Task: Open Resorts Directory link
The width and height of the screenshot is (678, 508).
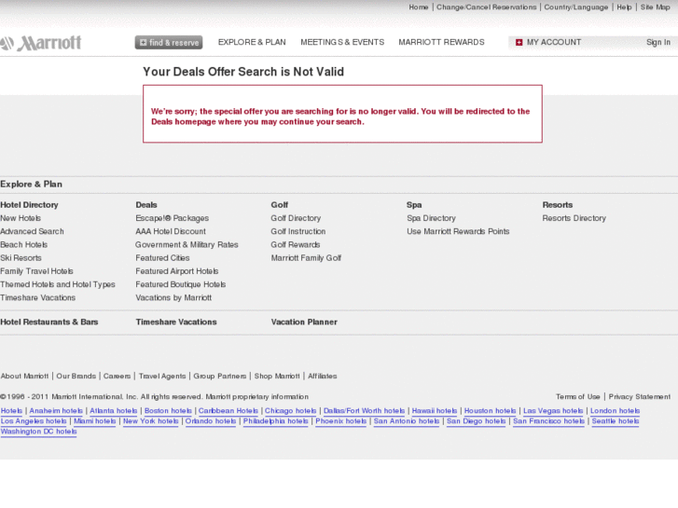Action: pos(574,218)
